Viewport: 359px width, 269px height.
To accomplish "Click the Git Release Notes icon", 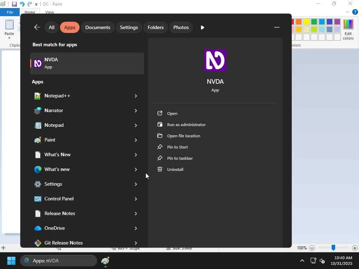I will click(x=38, y=243).
